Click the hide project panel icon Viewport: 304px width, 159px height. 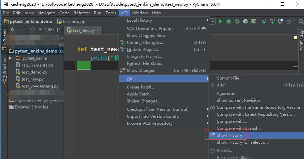point(59,29)
